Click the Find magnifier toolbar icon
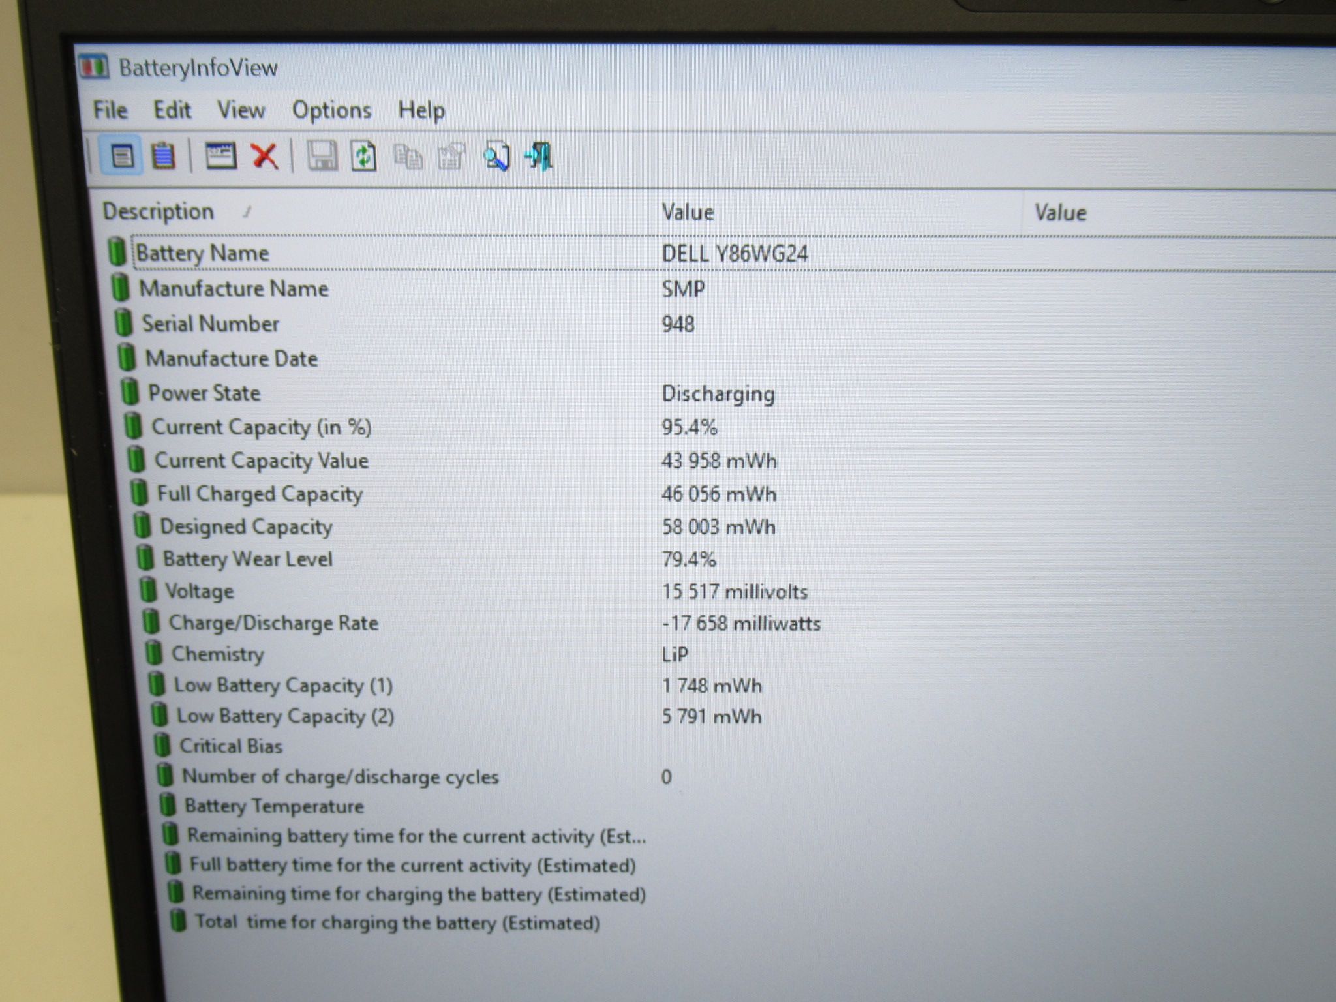1336x1002 pixels. (x=496, y=157)
